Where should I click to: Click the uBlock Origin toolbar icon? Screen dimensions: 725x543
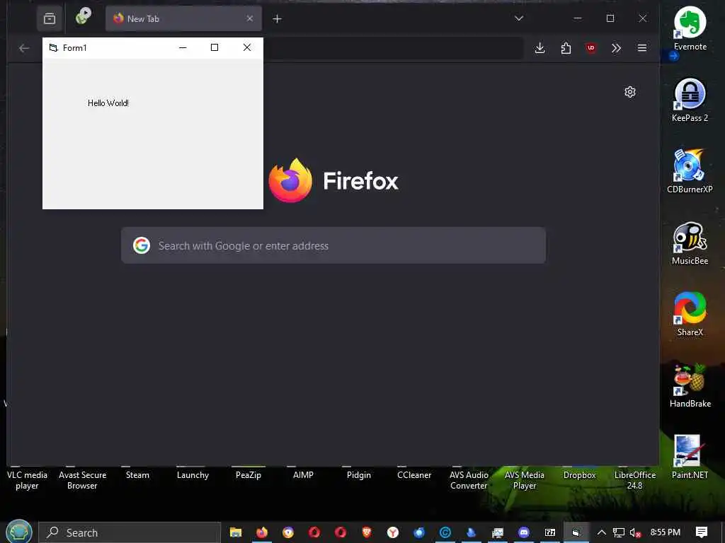[591, 48]
